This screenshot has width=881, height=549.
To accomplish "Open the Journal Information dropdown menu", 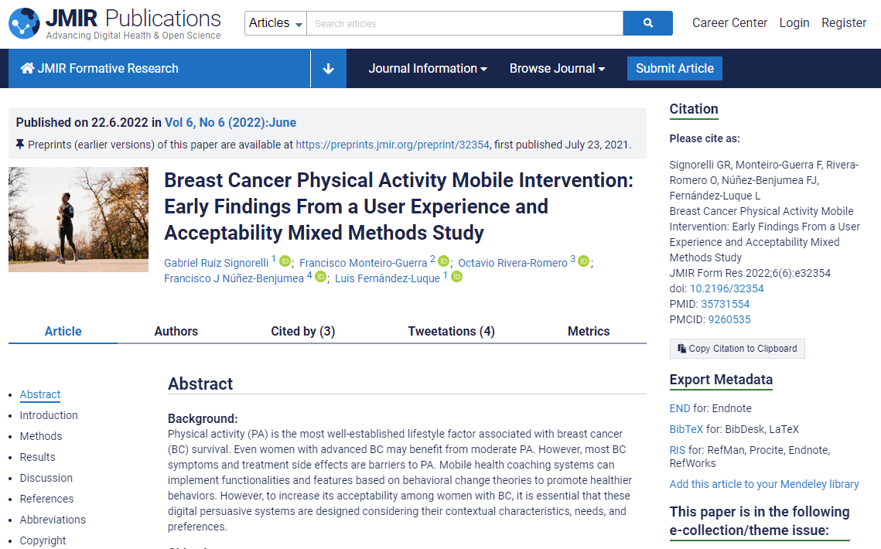I will 428,69.
